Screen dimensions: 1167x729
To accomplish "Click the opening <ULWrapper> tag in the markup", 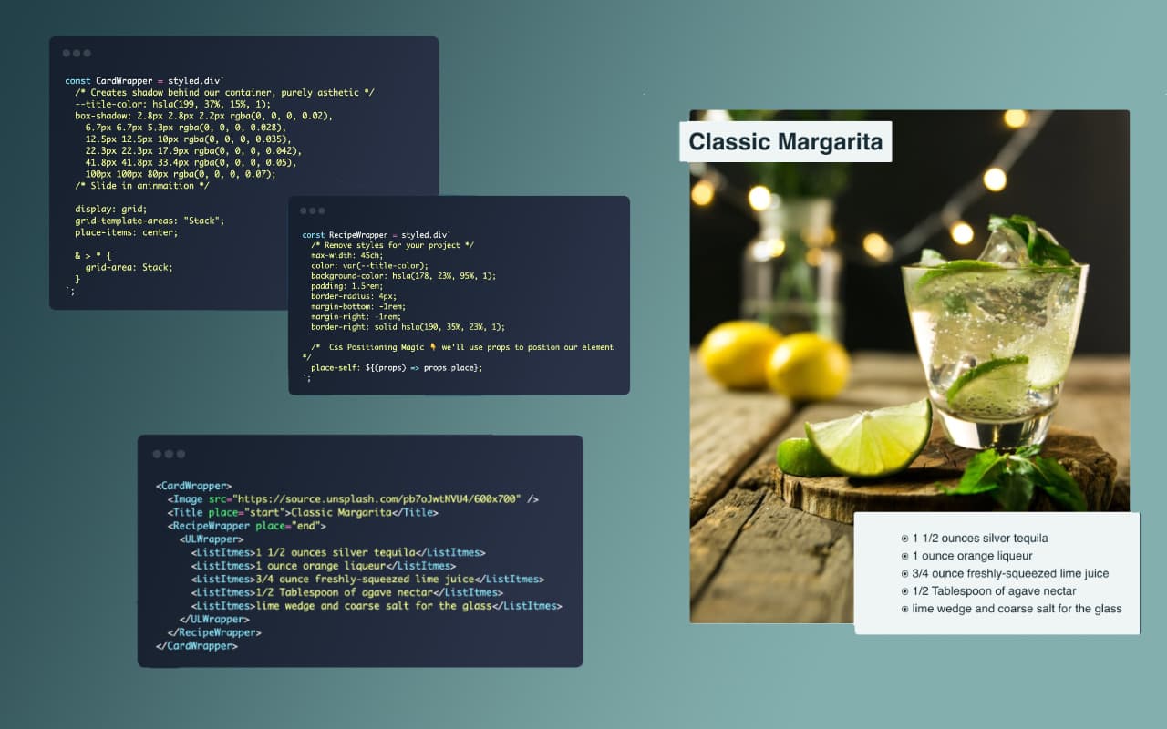I will click(212, 539).
